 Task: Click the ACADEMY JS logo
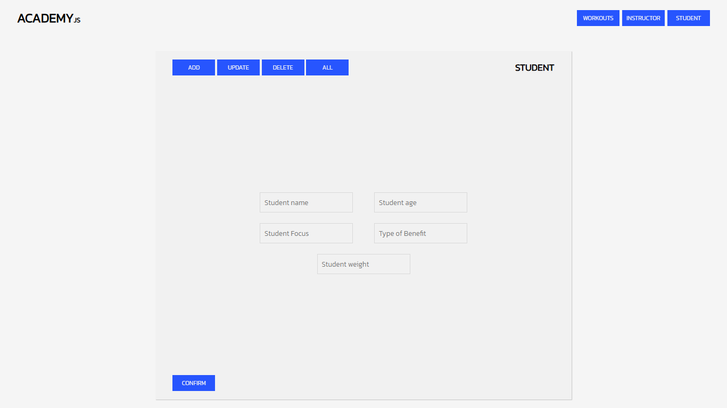(45, 19)
